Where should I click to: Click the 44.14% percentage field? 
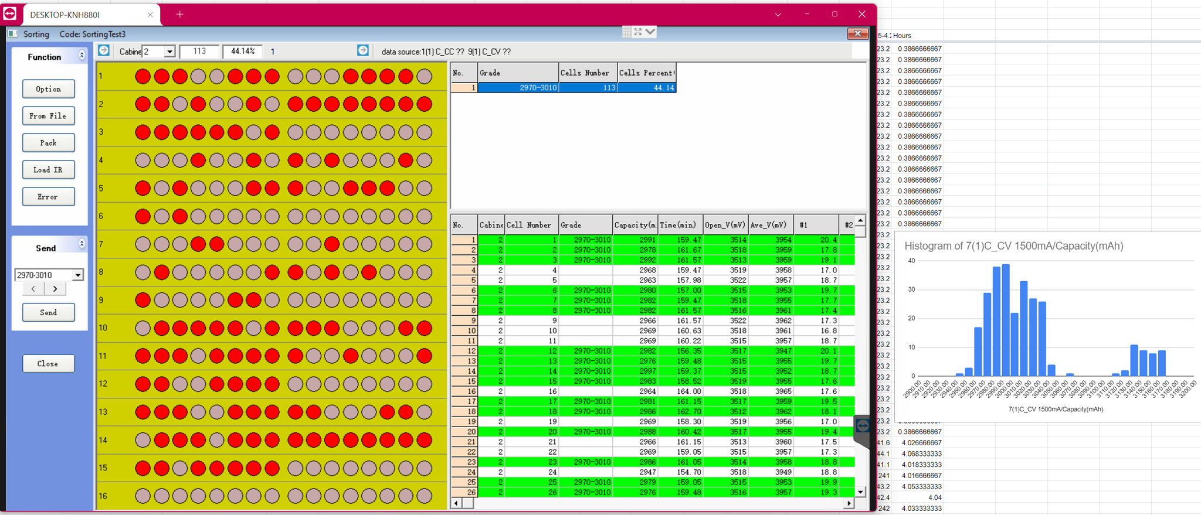[x=243, y=52]
